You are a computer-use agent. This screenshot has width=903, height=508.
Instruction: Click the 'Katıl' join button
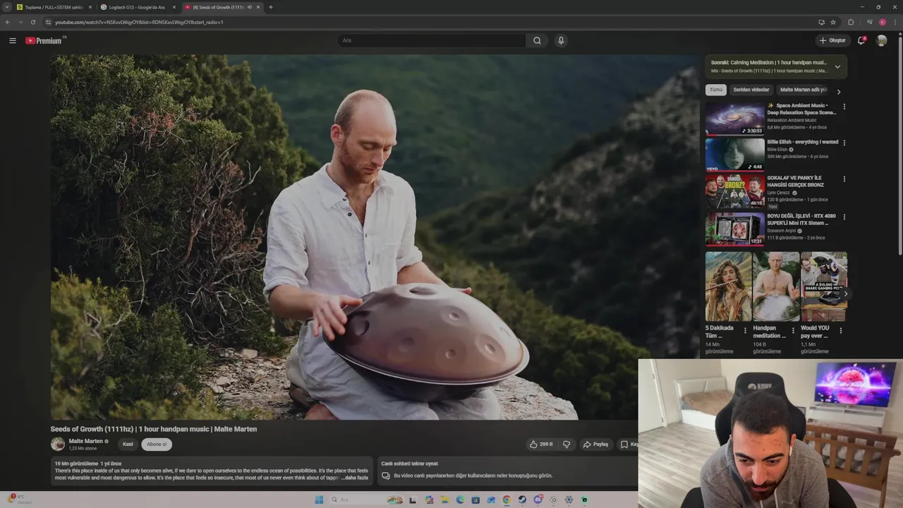(x=128, y=445)
